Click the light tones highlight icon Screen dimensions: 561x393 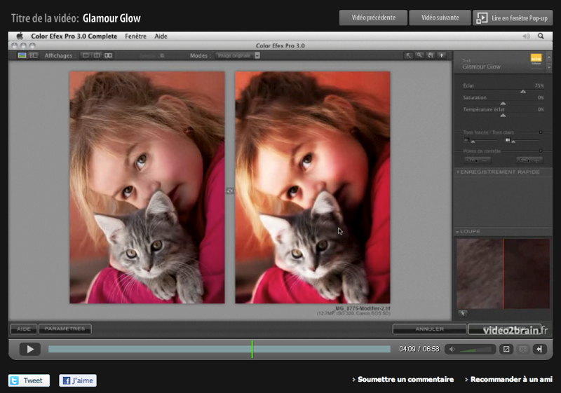[x=507, y=139]
